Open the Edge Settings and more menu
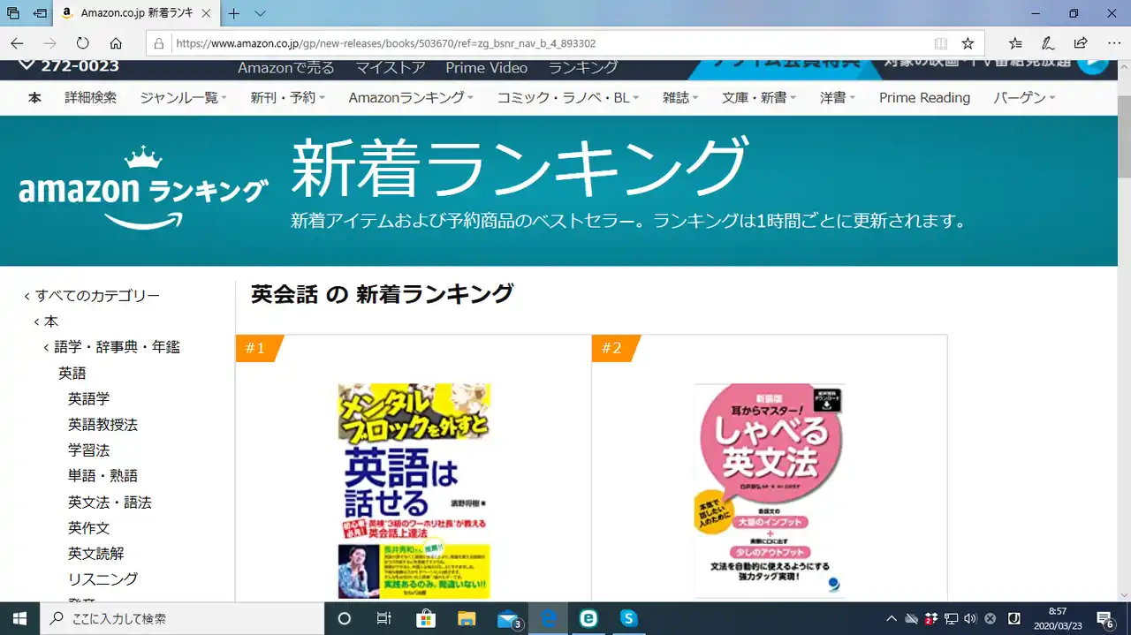Screen dimensions: 1131x635 click(1113, 43)
